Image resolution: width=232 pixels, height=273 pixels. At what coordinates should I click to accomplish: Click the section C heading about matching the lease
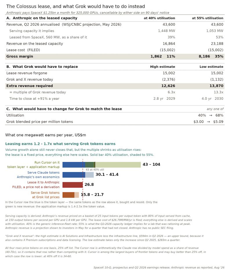point(64,109)
